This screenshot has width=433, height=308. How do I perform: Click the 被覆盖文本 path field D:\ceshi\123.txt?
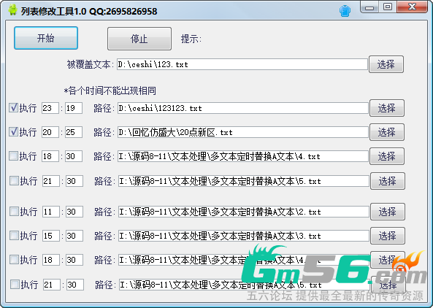[242, 64]
